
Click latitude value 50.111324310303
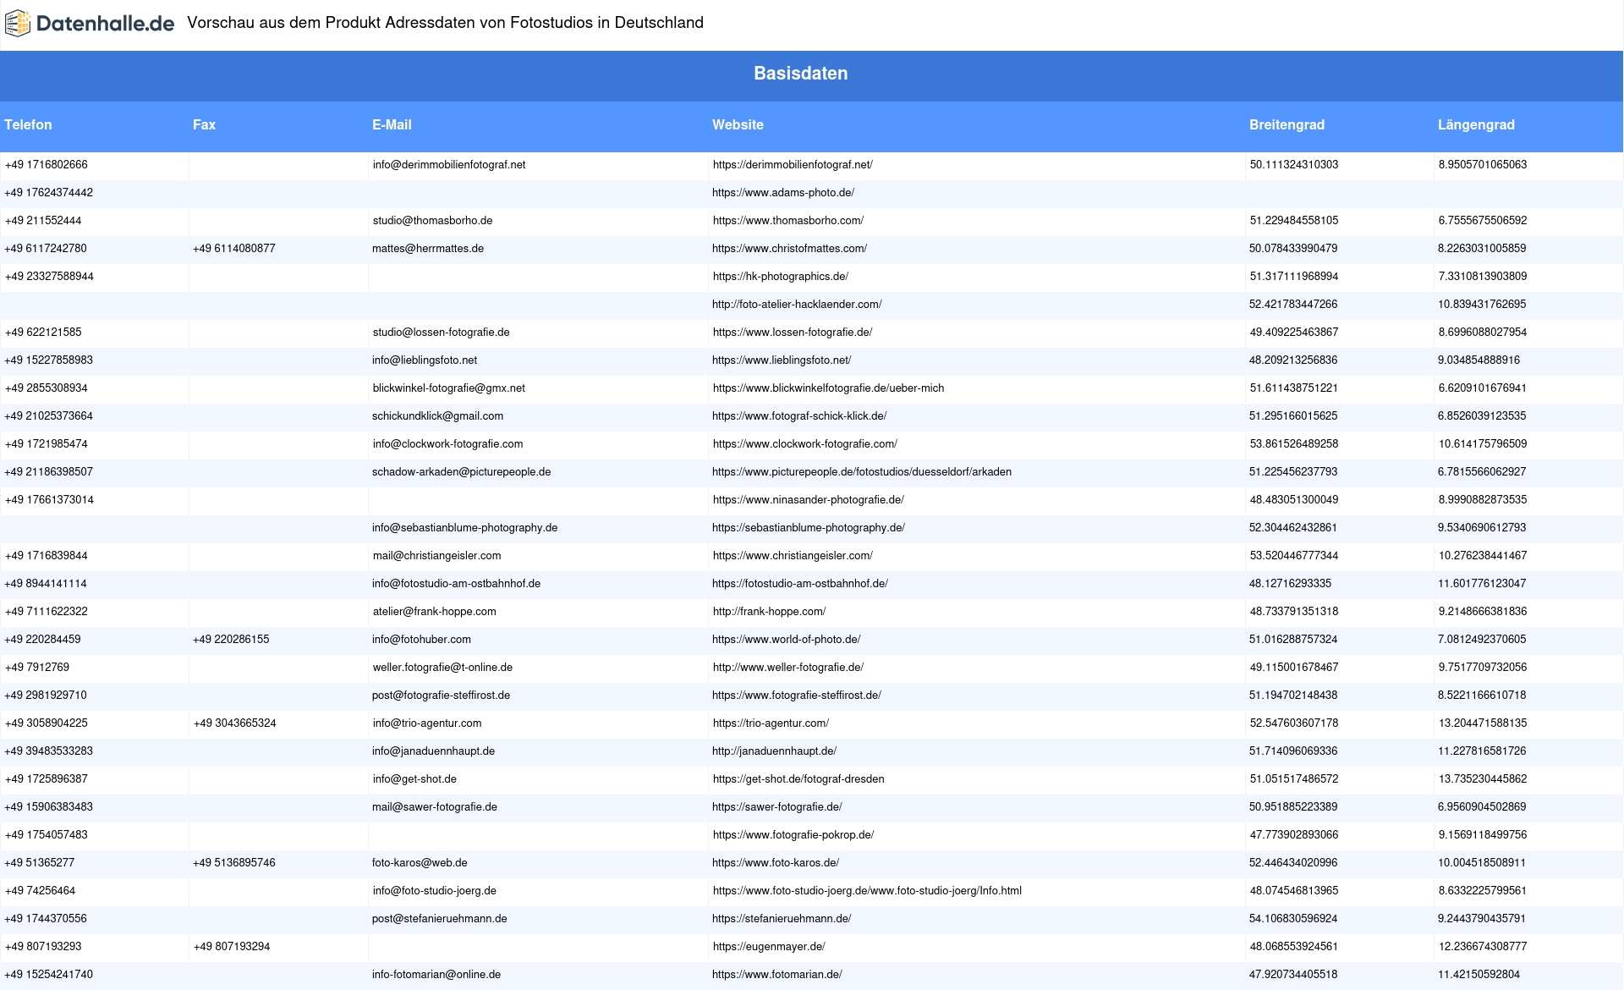coord(1294,165)
